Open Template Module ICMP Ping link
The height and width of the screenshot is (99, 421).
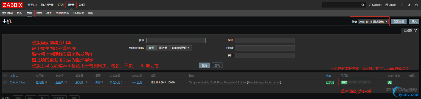click(206, 82)
